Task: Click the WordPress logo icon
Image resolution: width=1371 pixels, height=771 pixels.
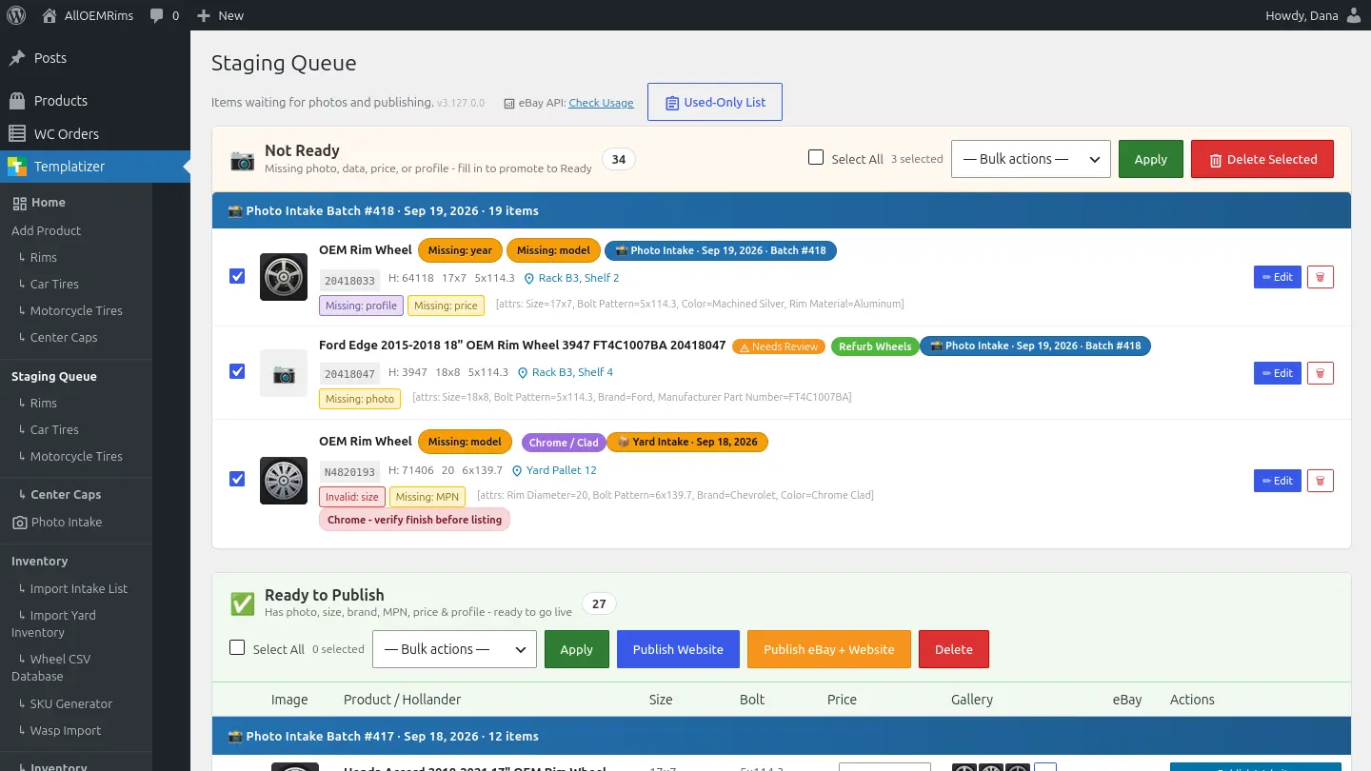Action: (16, 15)
